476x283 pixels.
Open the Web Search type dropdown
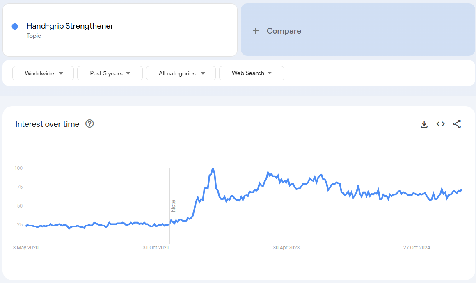point(252,73)
